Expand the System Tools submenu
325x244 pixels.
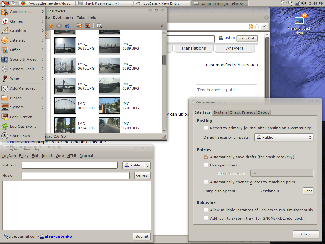pyautogui.click(x=23, y=69)
